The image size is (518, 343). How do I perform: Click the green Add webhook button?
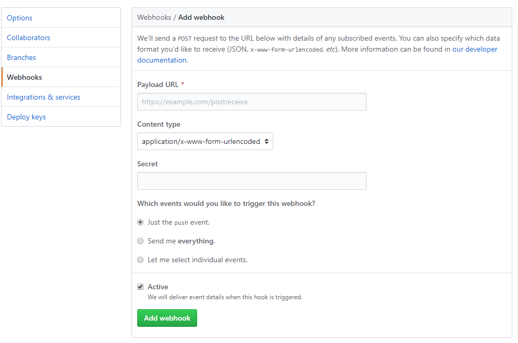click(167, 318)
